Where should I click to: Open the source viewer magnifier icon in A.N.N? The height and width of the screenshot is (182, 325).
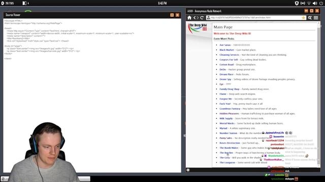(x=310, y=18)
